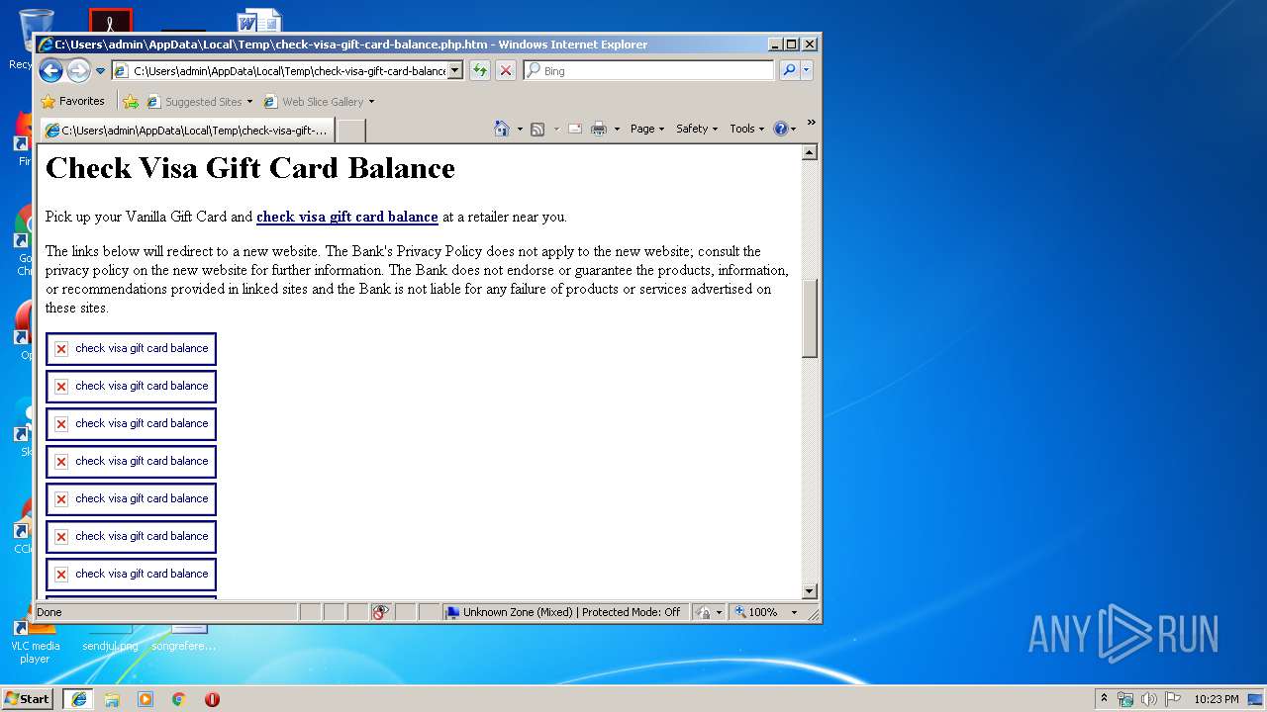This screenshot has width=1267, height=712.
Task: Click the Show desktop button
Action: click(1256, 699)
